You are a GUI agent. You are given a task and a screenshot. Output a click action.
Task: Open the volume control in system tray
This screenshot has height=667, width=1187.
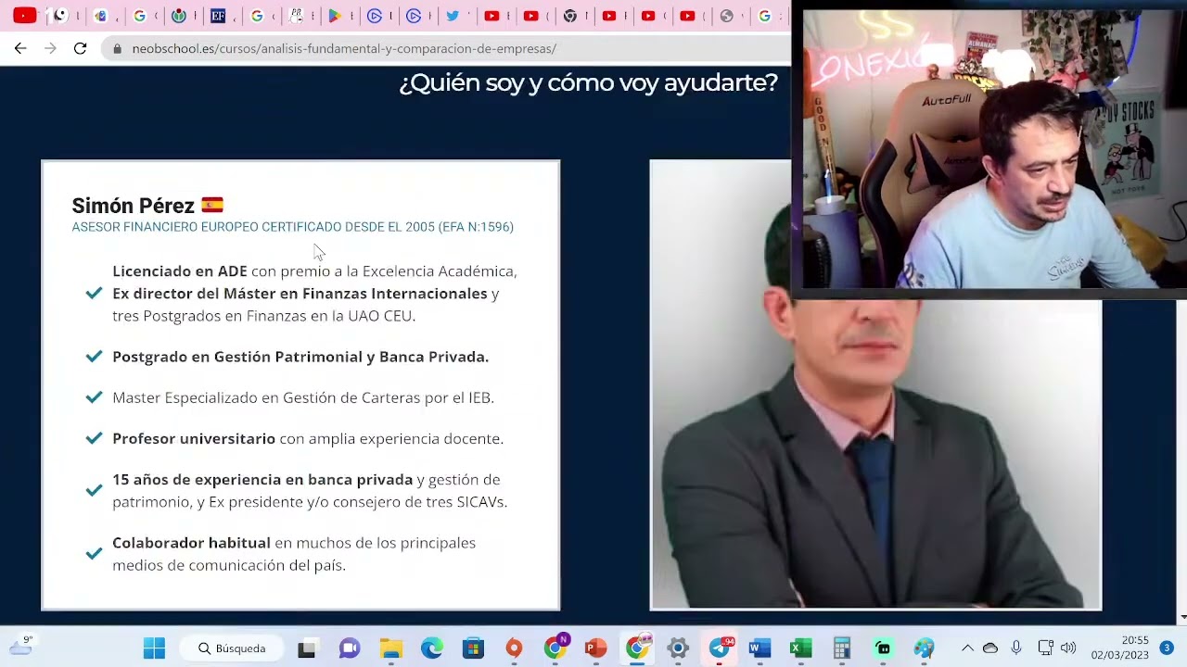(1068, 648)
